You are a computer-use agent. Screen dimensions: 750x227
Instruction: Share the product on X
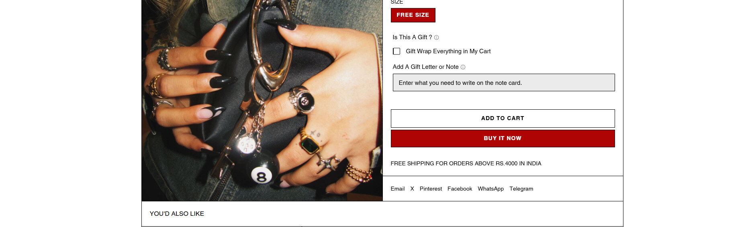click(412, 189)
